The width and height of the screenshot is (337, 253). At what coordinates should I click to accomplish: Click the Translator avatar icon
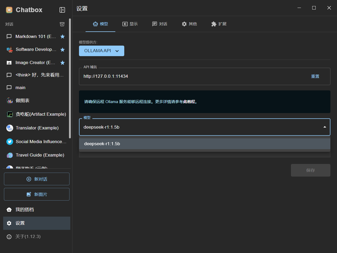pyautogui.click(x=10, y=128)
